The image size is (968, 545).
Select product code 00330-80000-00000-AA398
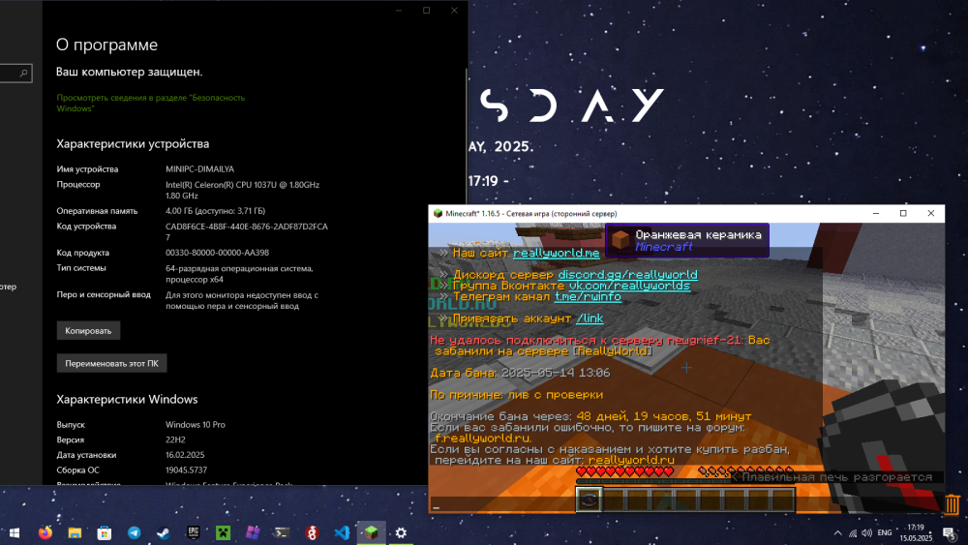click(x=217, y=253)
